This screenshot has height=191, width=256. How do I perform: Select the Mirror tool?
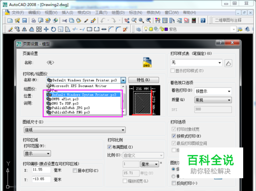click(24, 29)
